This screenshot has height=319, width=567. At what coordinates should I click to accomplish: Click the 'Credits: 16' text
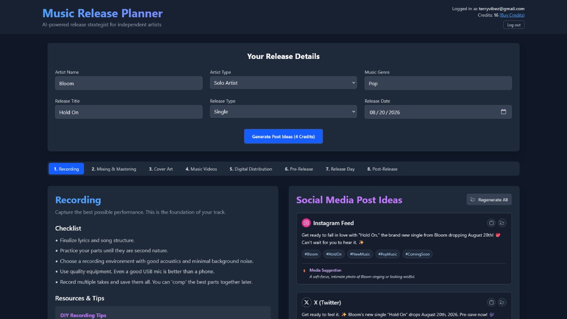tap(488, 15)
